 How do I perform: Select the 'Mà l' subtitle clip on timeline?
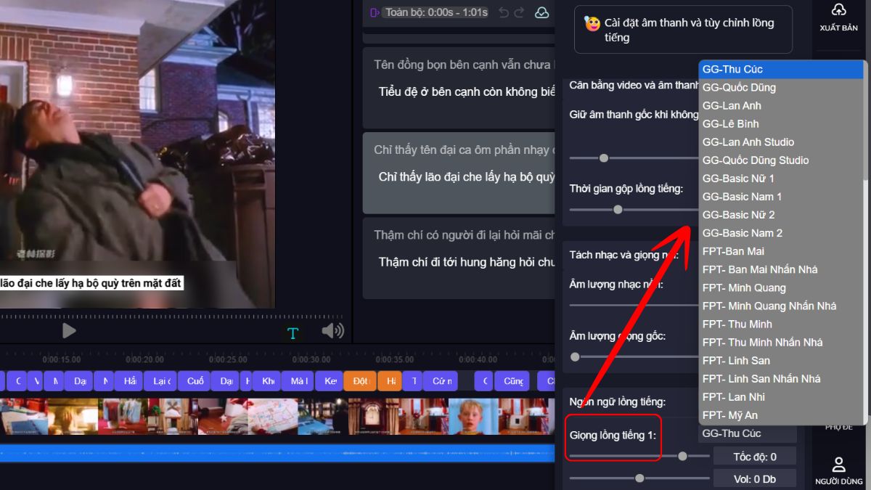tap(299, 381)
